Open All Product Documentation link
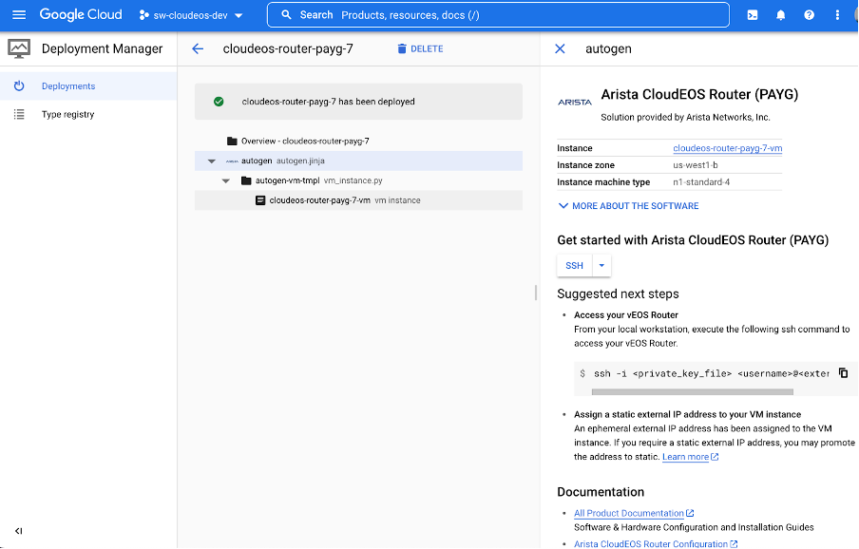This screenshot has height=549, width=859. 634,514
